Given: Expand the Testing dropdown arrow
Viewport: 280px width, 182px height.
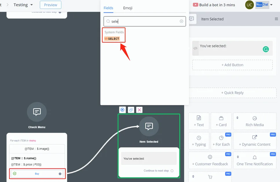Looking at the screenshot, I should point(32,5).
